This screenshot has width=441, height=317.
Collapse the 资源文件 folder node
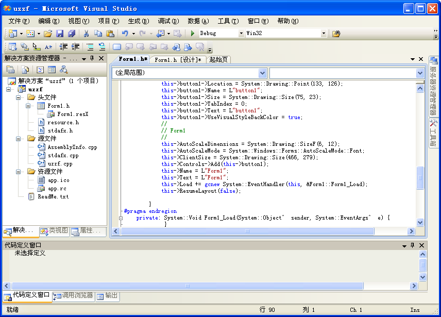18,172
